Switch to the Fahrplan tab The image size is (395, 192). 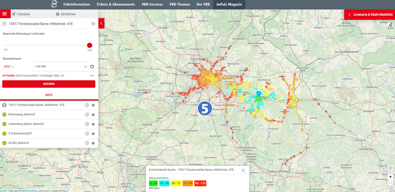[21, 14]
